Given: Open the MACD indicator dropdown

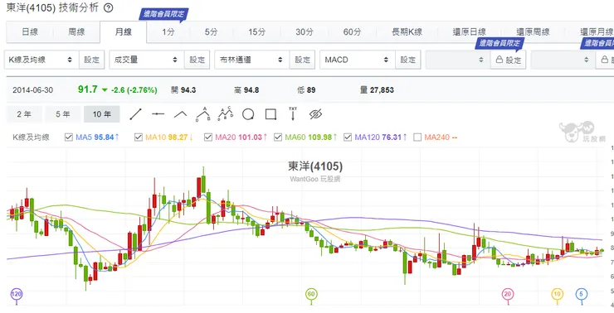Looking at the screenshot, I should (x=358, y=60).
